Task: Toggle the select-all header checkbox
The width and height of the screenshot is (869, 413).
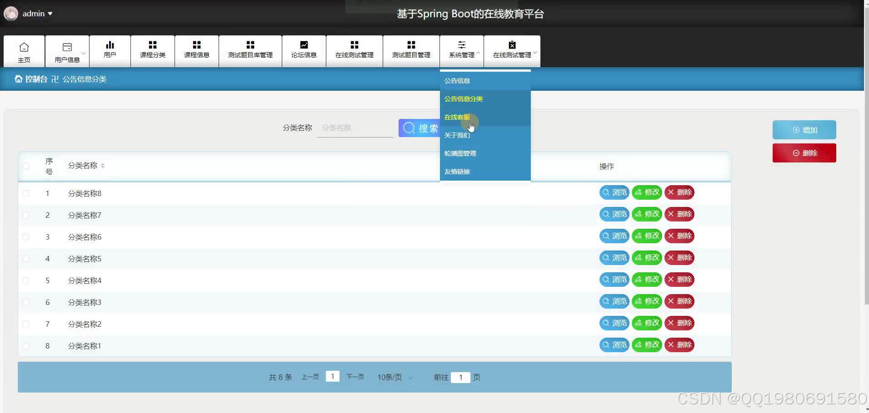Action: point(26,166)
